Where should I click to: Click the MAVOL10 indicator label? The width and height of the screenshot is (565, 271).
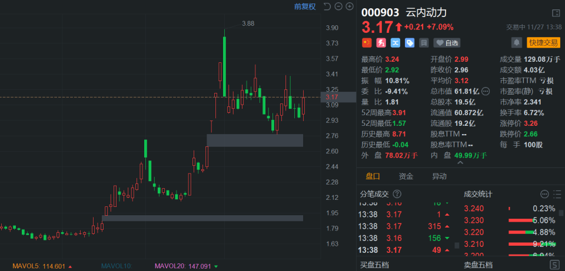117,266
